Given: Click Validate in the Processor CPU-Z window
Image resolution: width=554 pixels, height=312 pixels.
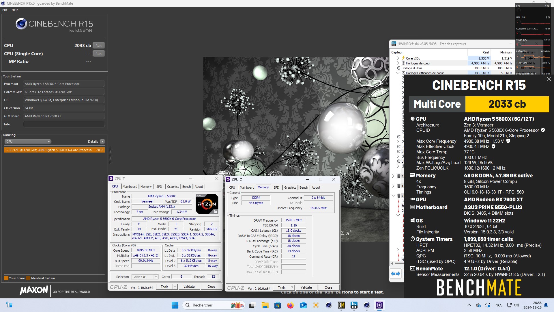Looking at the screenshot, I should pos(189,287).
